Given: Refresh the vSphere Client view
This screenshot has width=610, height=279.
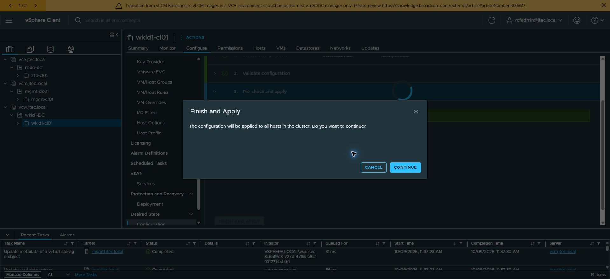Looking at the screenshot, I should tap(491, 20).
